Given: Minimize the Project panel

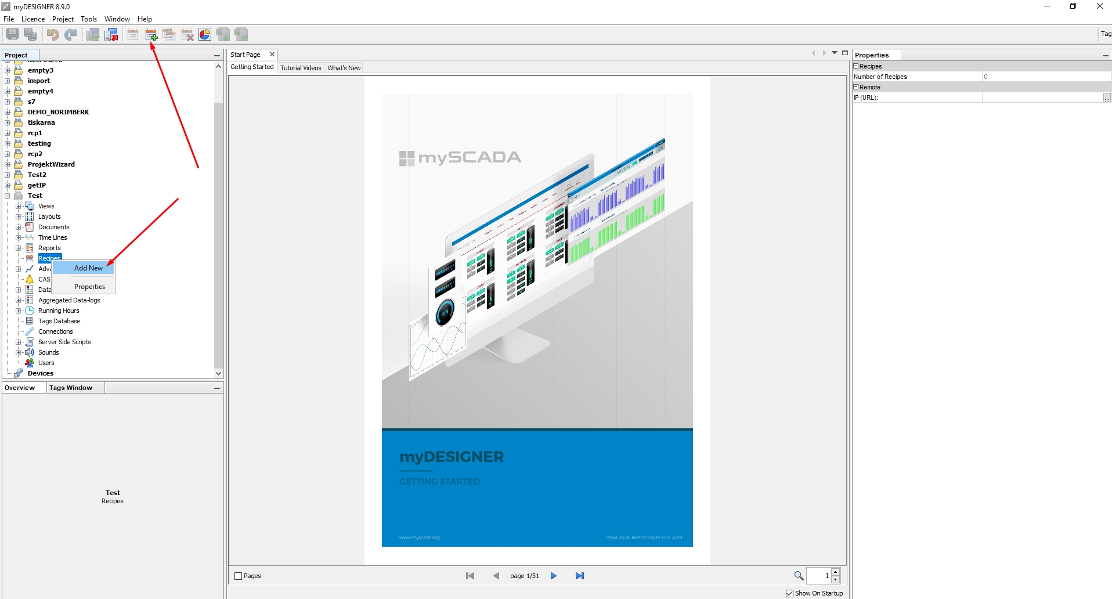Looking at the screenshot, I should 217,55.
